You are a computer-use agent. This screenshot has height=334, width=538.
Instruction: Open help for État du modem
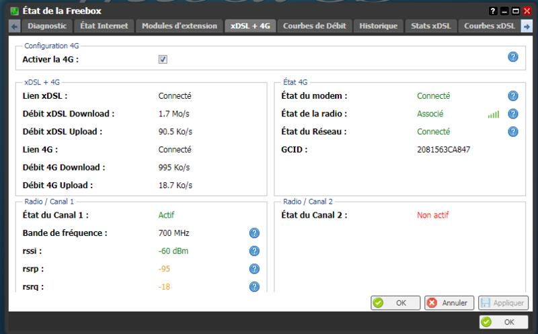click(x=512, y=96)
